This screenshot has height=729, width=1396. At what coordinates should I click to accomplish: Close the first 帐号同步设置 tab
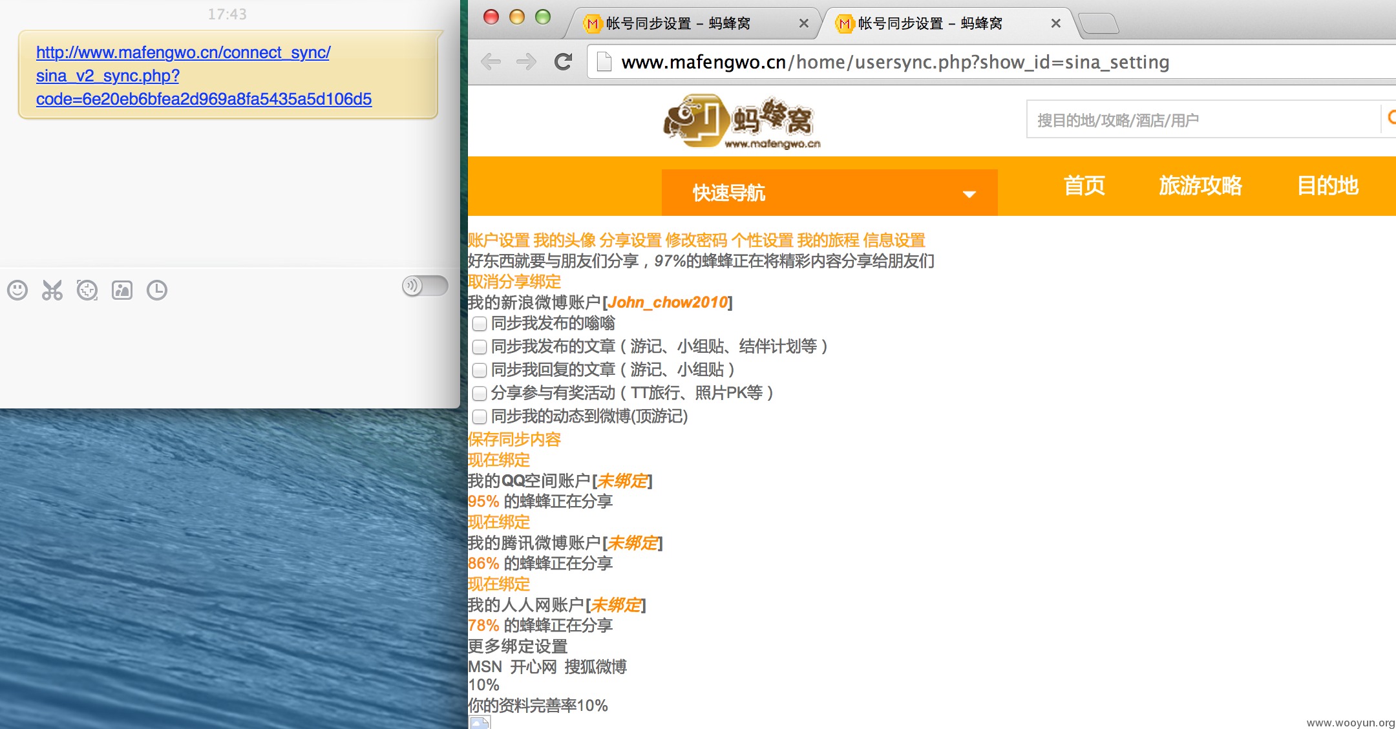click(803, 23)
